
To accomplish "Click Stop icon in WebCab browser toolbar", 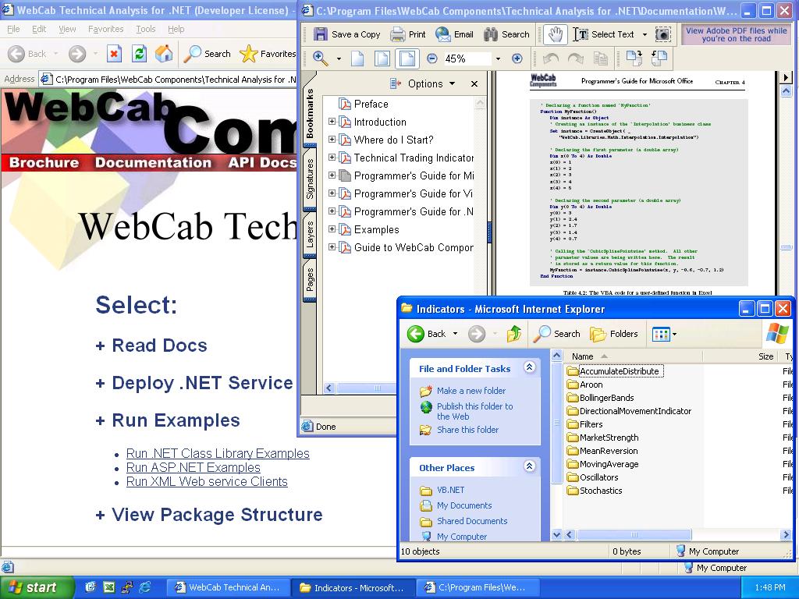I will coord(114,54).
